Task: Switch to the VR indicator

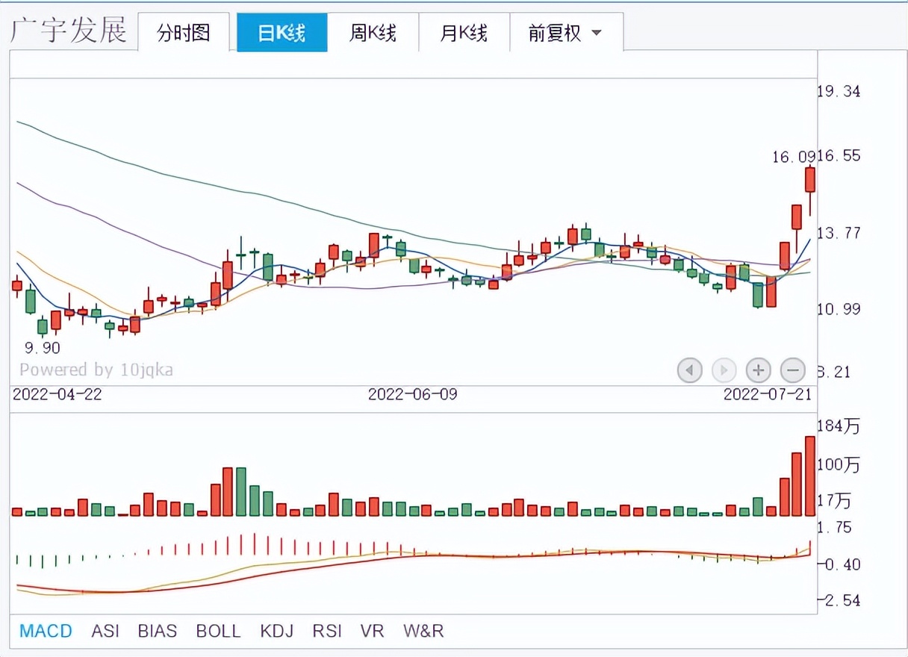Action: [372, 631]
